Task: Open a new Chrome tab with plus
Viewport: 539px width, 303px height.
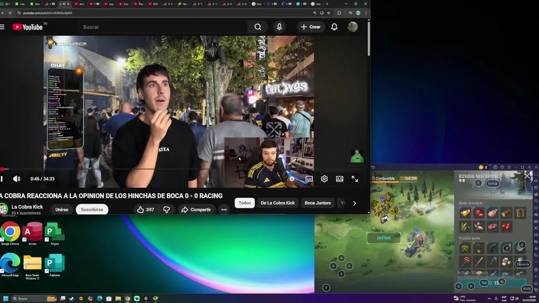Action: coord(327,4)
